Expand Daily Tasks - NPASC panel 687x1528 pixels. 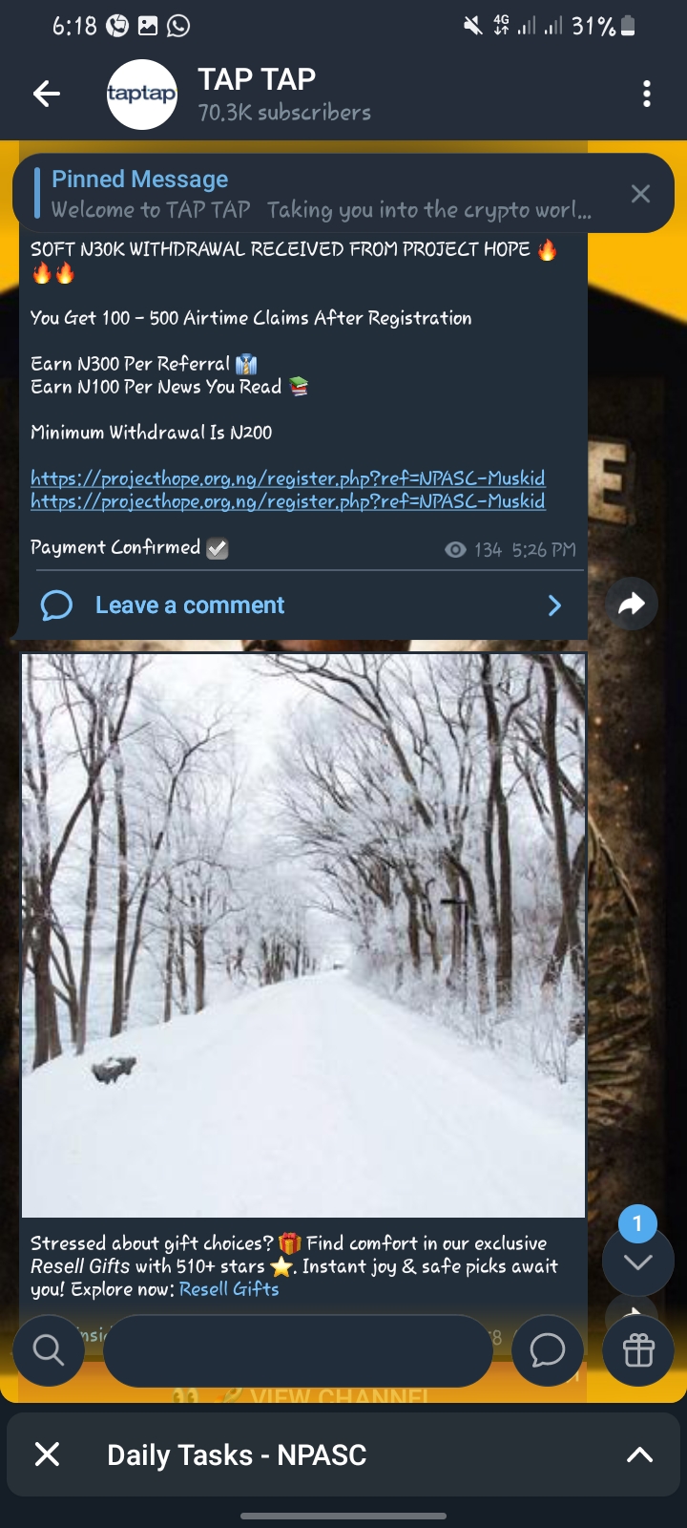point(639,1454)
